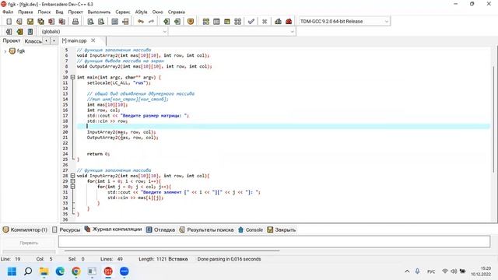The height and width of the screenshot is (280, 498).
Task: Open the empty members dropdown next to globals
Action: (x=232, y=31)
